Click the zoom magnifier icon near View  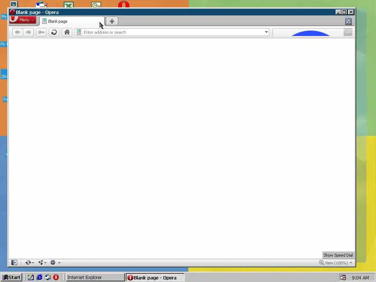(x=321, y=263)
